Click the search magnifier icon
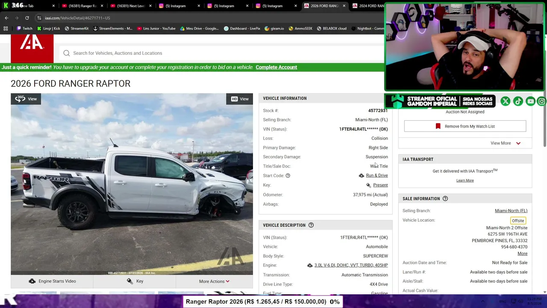The width and height of the screenshot is (547, 308). (x=67, y=53)
